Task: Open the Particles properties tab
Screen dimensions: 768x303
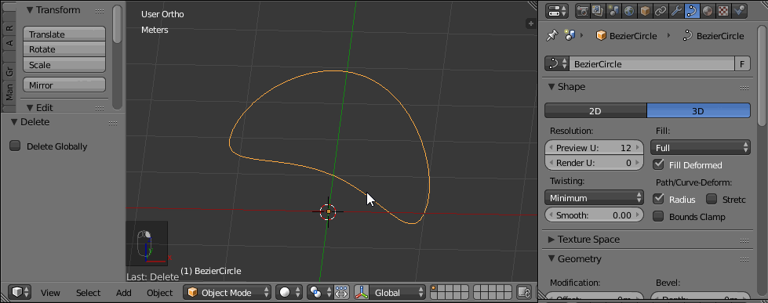Action: click(739, 11)
